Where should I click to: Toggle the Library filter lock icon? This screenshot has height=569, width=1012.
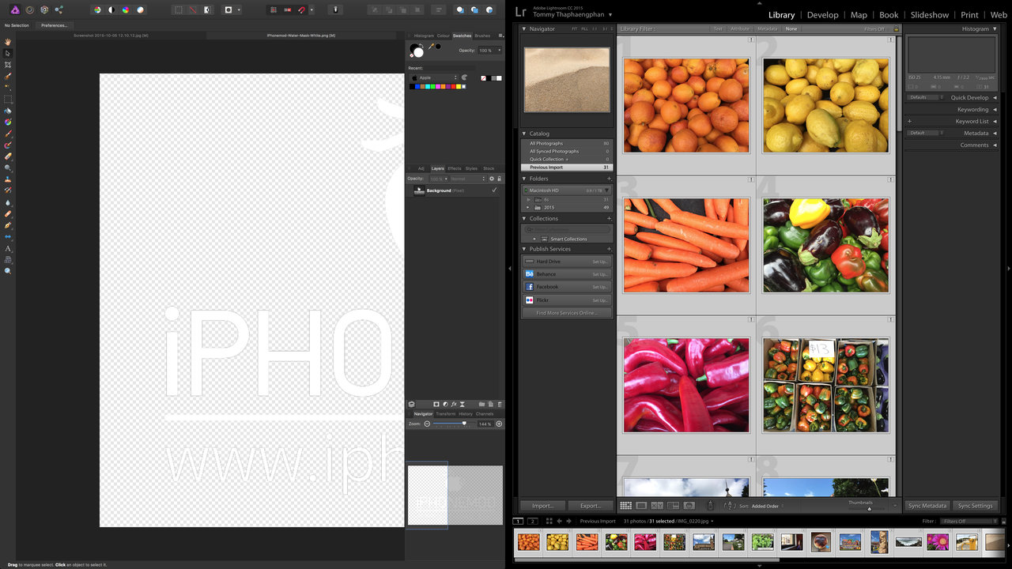[895, 29]
